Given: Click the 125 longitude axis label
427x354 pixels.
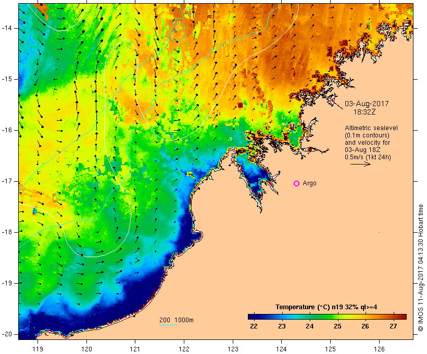Looking at the screenshot, I should point(330,349).
